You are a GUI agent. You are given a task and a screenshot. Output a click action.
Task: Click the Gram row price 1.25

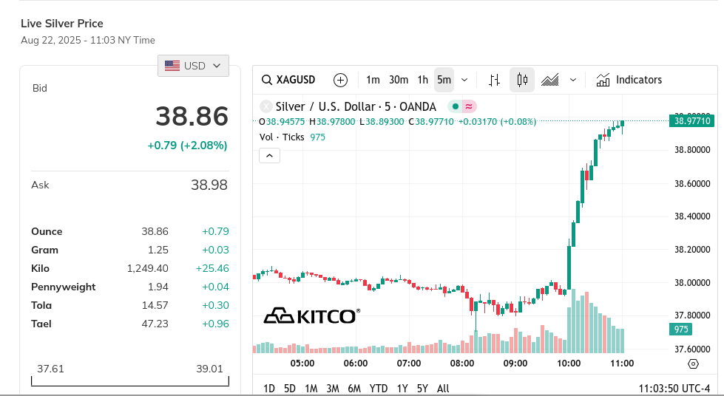(158, 250)
